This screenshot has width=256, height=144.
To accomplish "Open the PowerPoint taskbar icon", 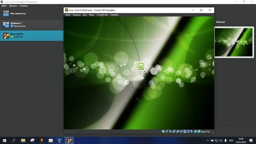I will click(51, 140).
